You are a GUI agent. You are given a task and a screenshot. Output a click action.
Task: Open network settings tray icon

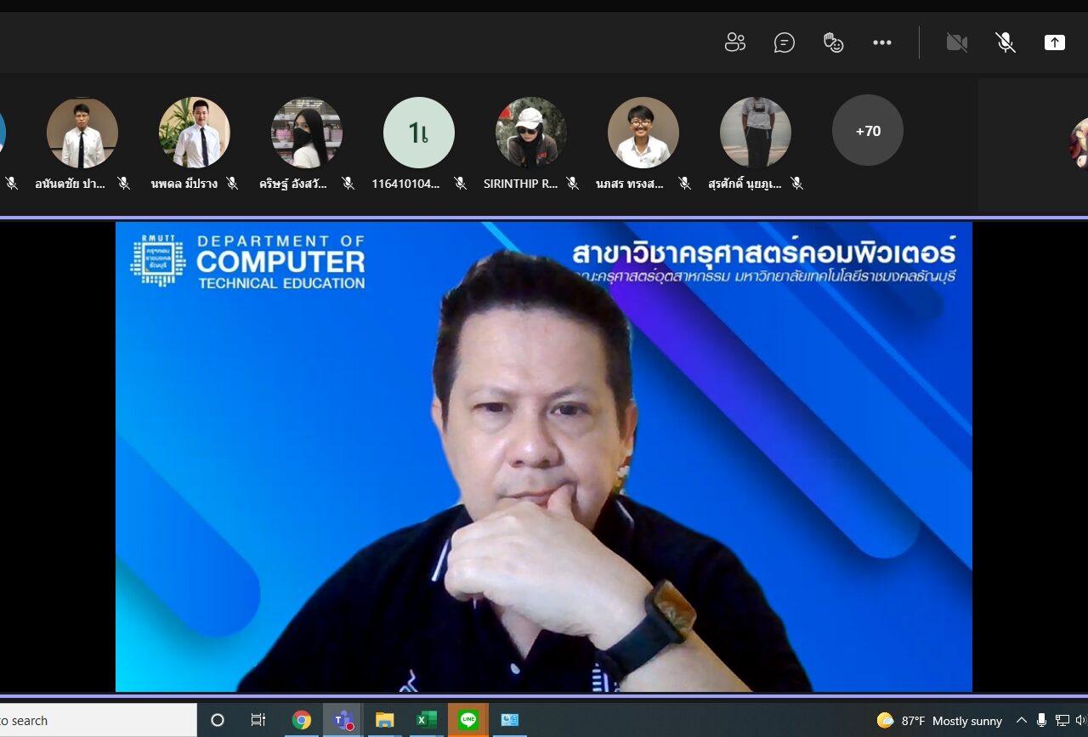click(x=1062, y=720)
